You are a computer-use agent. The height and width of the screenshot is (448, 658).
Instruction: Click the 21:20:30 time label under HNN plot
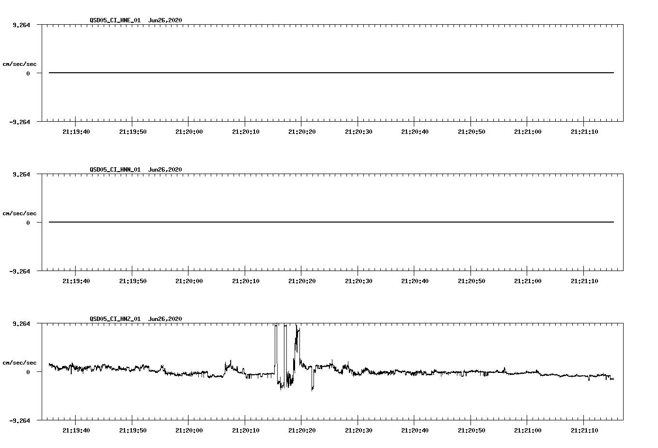click(x=359, y=281)
